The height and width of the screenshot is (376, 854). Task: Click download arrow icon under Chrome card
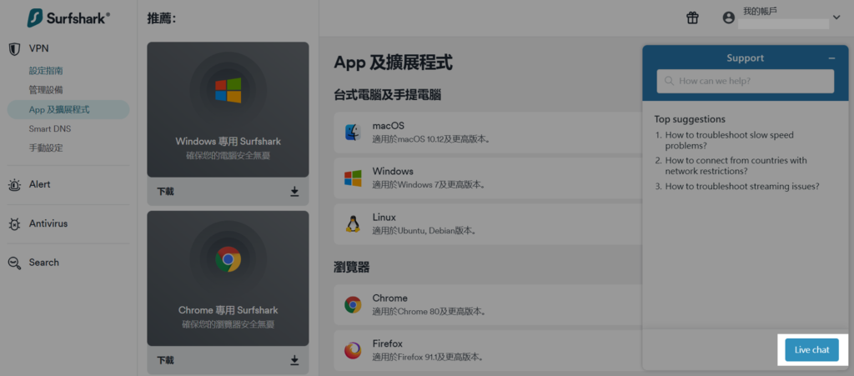(x=294, y=360)
